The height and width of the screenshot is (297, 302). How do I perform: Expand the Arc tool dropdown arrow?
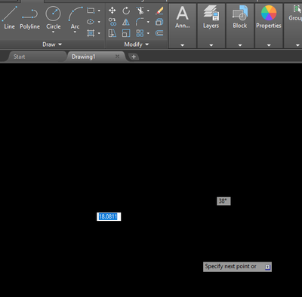tap(75, 32)
